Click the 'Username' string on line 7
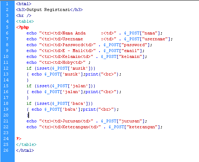Screen dimensions: 199x162 pos(73,39)
